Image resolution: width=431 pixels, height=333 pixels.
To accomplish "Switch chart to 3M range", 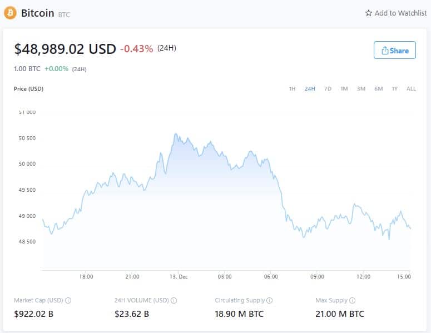I will 361,89.
